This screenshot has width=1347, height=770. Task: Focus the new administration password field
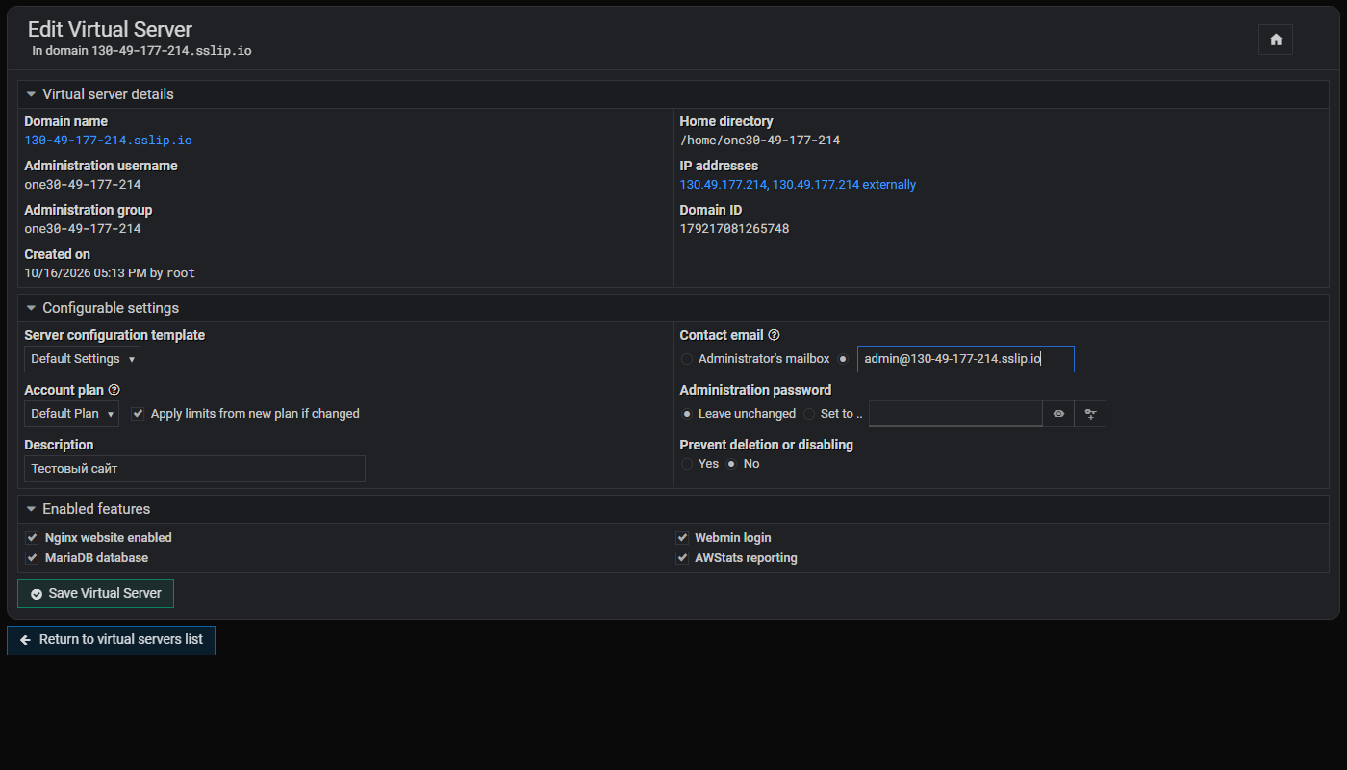click(x=955, y=414)
